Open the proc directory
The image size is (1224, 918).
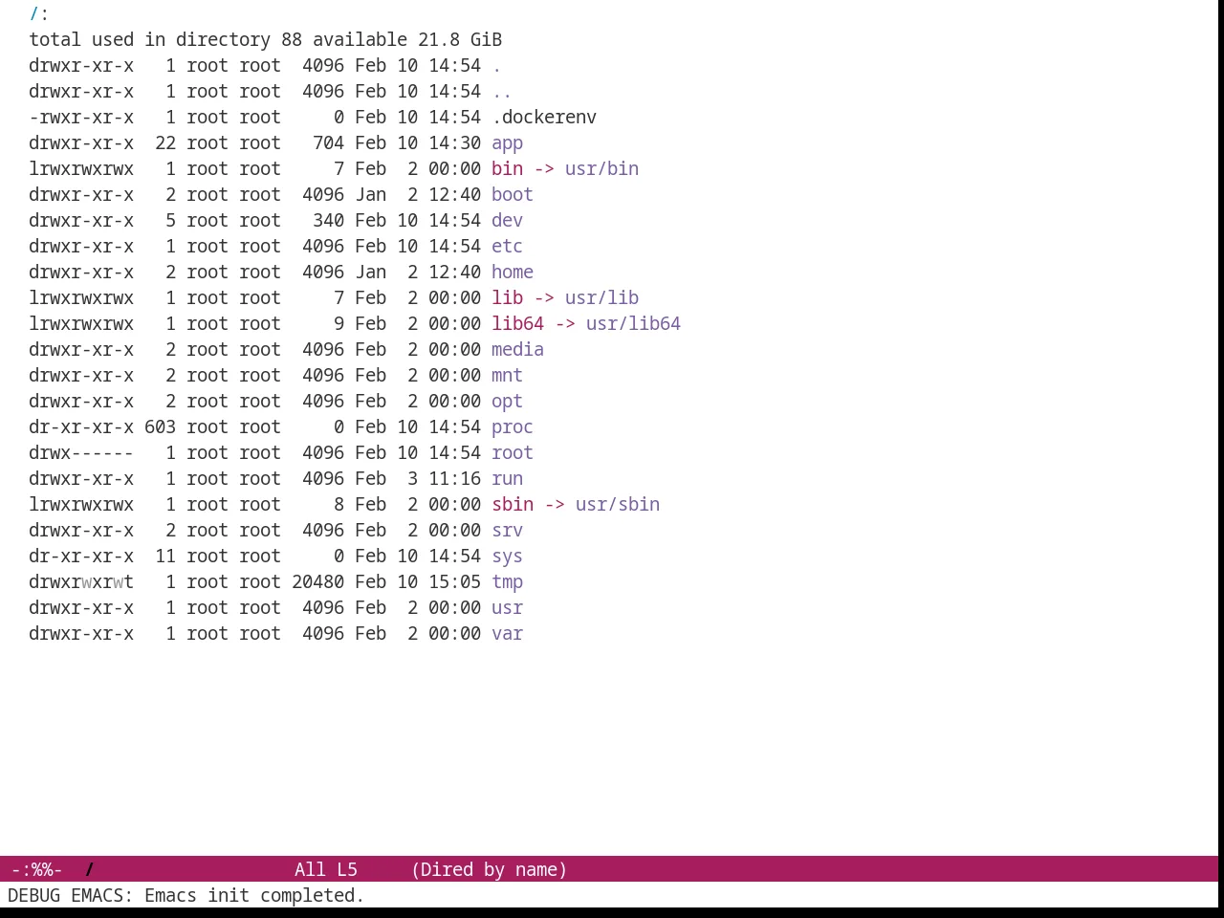513,426
